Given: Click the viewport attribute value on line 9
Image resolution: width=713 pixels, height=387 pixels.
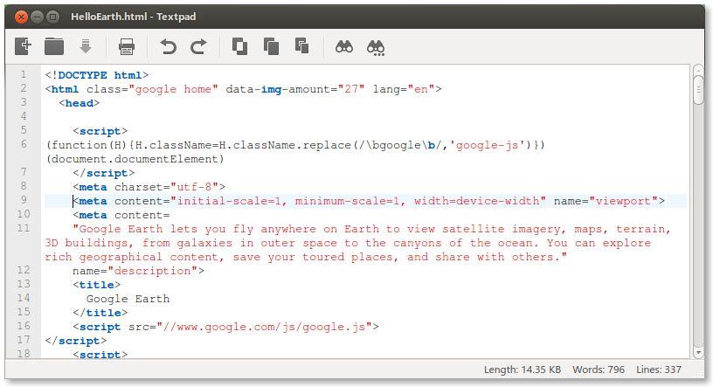Looking at the screenshot, I should 623,201.
